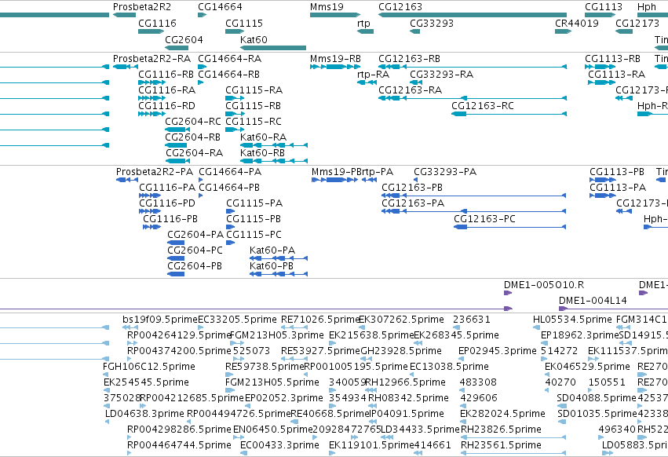
Task: Select transcript CG12163-RC label
Action: pos(483,106)
